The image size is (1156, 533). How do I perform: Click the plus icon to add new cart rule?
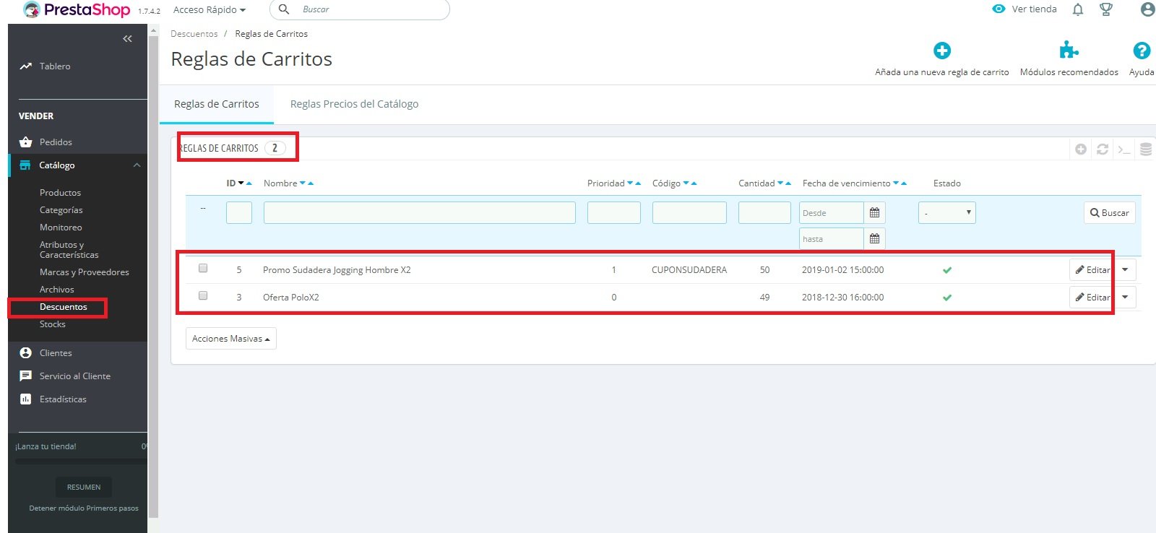pos(942,51)
